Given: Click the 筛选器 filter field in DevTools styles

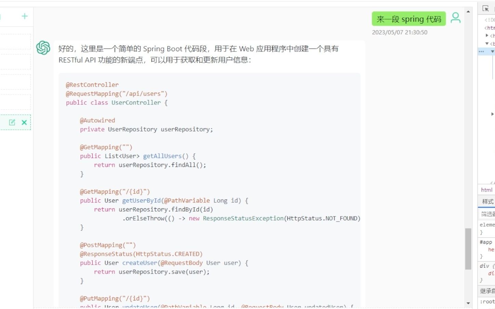Looking at the screenshot, I should point(488,214).
